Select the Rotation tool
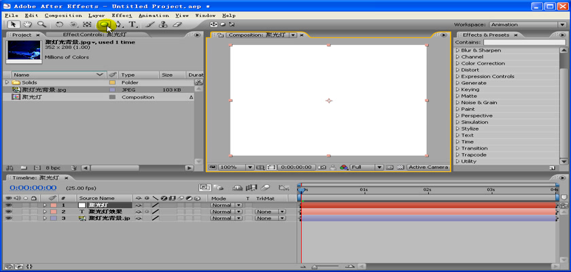 pos(59,24)
